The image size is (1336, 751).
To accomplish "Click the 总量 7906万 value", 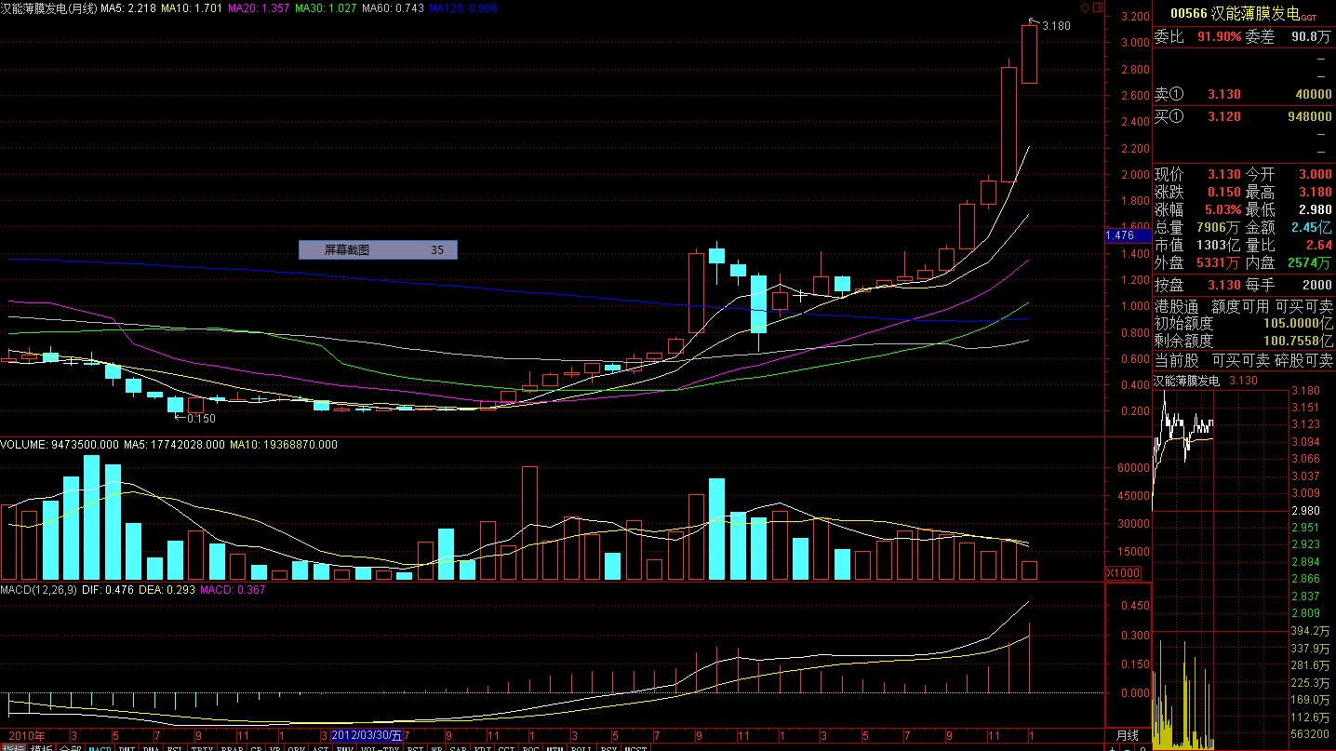I will (x=1217, y=228).
